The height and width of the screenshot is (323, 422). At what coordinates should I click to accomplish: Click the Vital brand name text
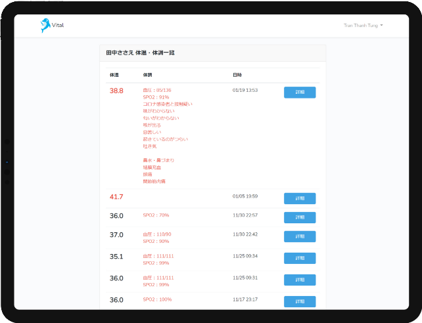tap(58, 26)
